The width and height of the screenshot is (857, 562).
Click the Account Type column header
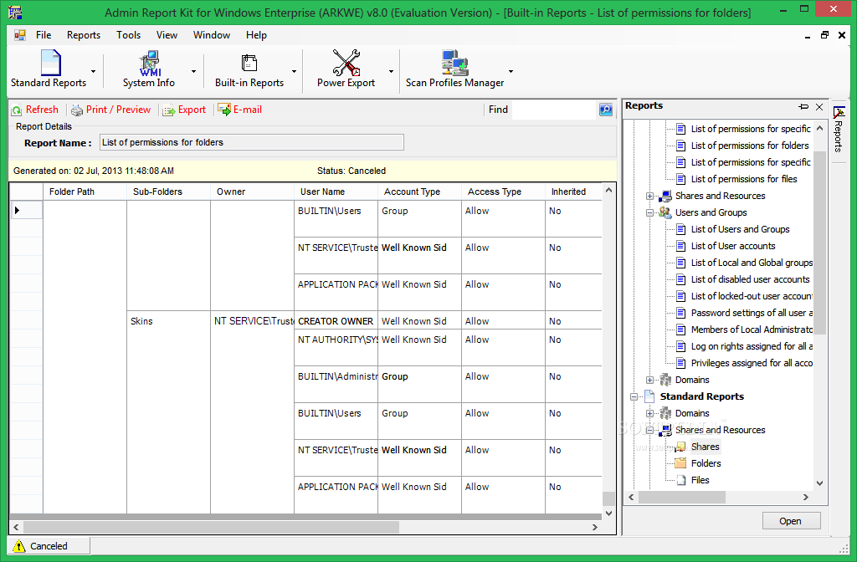click(x=419, y=192)
